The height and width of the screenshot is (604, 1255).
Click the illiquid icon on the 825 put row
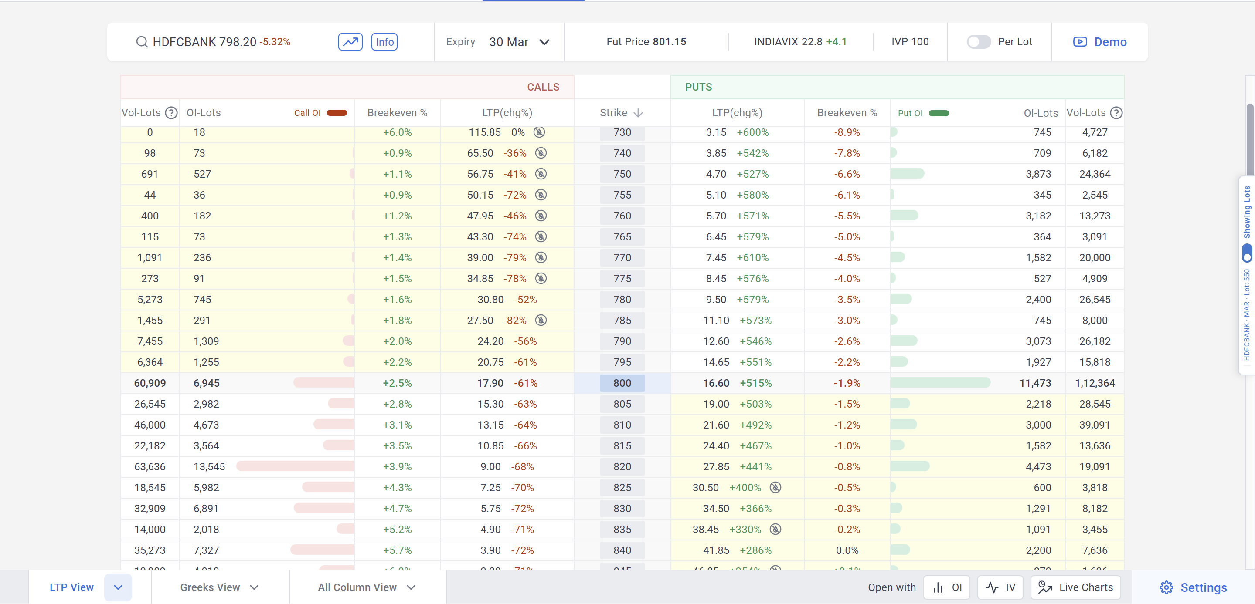[775, 488]
